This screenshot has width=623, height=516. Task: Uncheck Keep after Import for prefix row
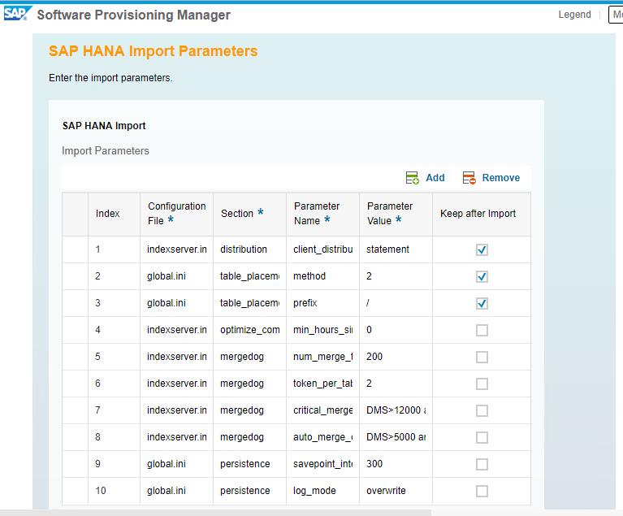[x=482, y=303]
